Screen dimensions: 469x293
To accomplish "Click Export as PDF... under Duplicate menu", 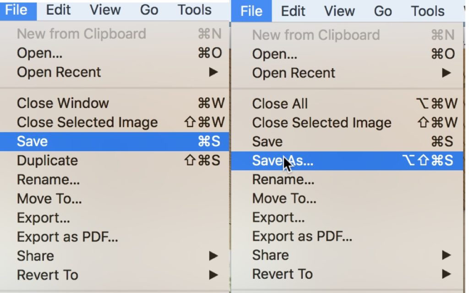I will point(67,237).
